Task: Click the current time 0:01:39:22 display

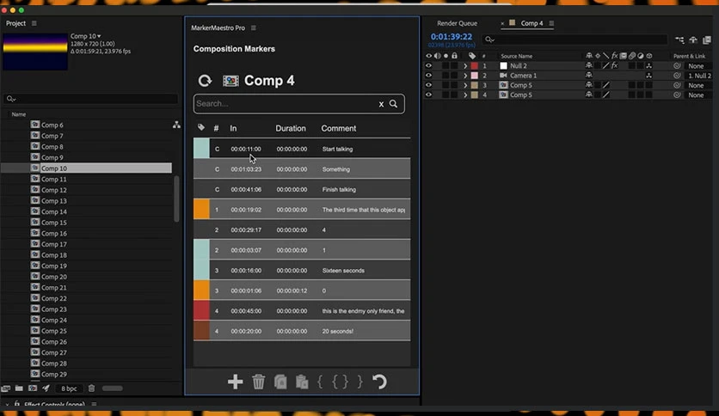Action: point(452,37)
